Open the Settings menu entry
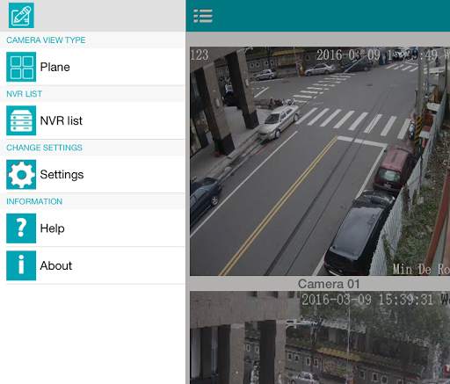The height and width of the screenshot is (384, 450). [92, 174]
